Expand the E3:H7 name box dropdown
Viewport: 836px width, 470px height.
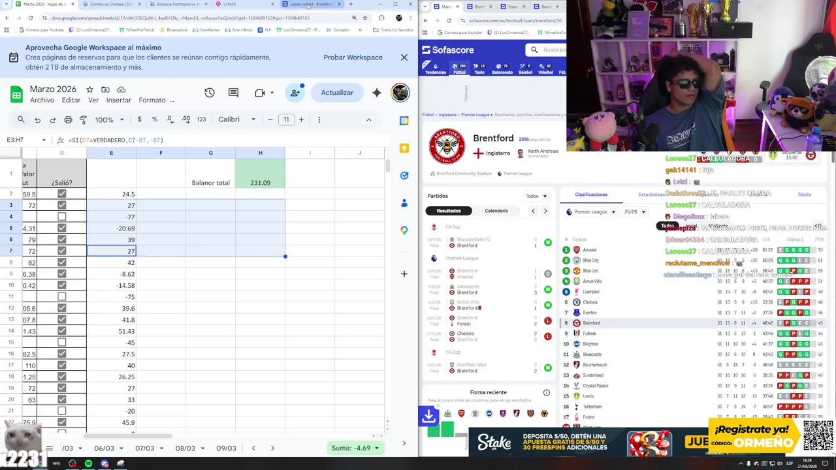(x=44, y=140)
